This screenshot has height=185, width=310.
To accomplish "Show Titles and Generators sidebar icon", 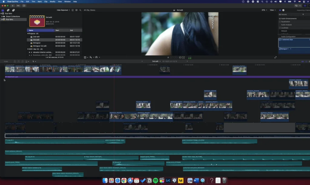I will tap(13, 10).
